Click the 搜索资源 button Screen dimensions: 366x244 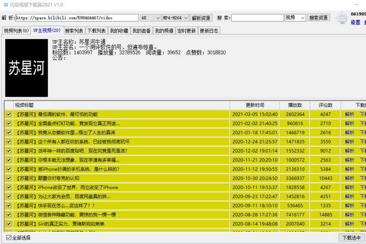coord(318,18)
